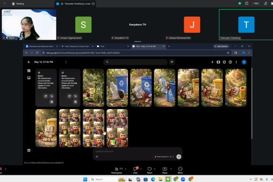This screenshot has width=273, height=182.
Task: Close the Flow Character & Script browser tab
Action: (x=92, y=46)
